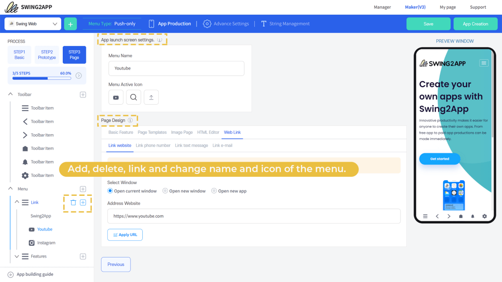Select the home Toolbar Item
This screenshot has width=502, height=282.
38,148
